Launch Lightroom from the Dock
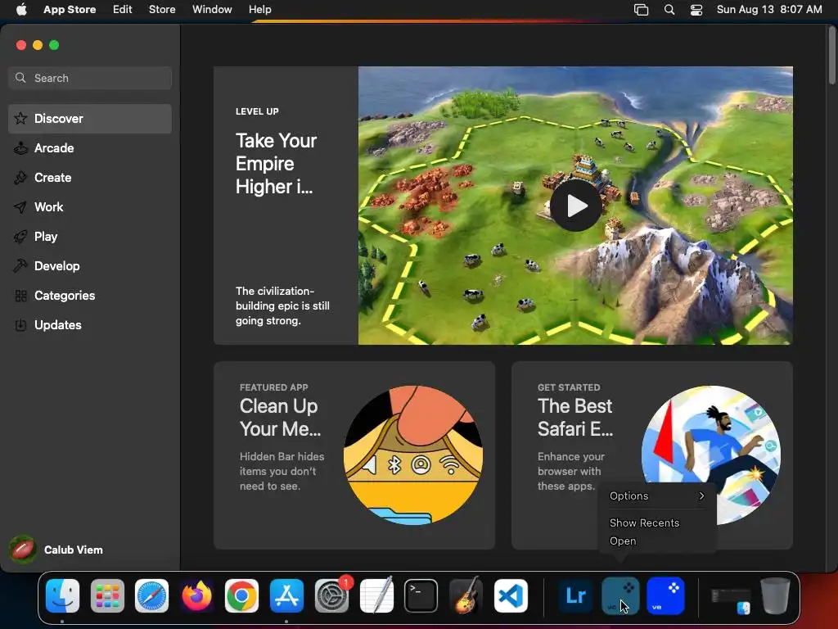 (x=575, y=595)
